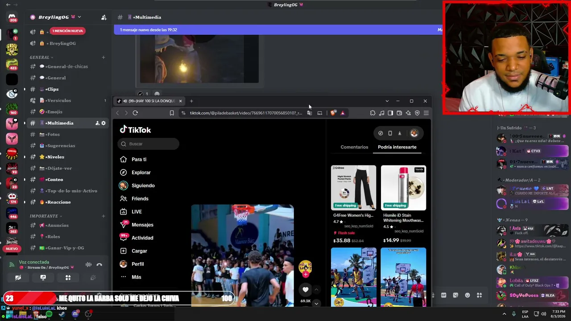Open the browser extensions puzzle icon
This screenshot has height=321, width=571.
tap(372, 113)
